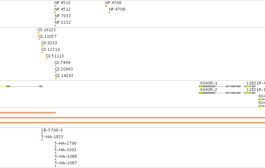Screen dimensions: 265x168
Task: Select the GS:7499 feature
Action: [55, 66]
